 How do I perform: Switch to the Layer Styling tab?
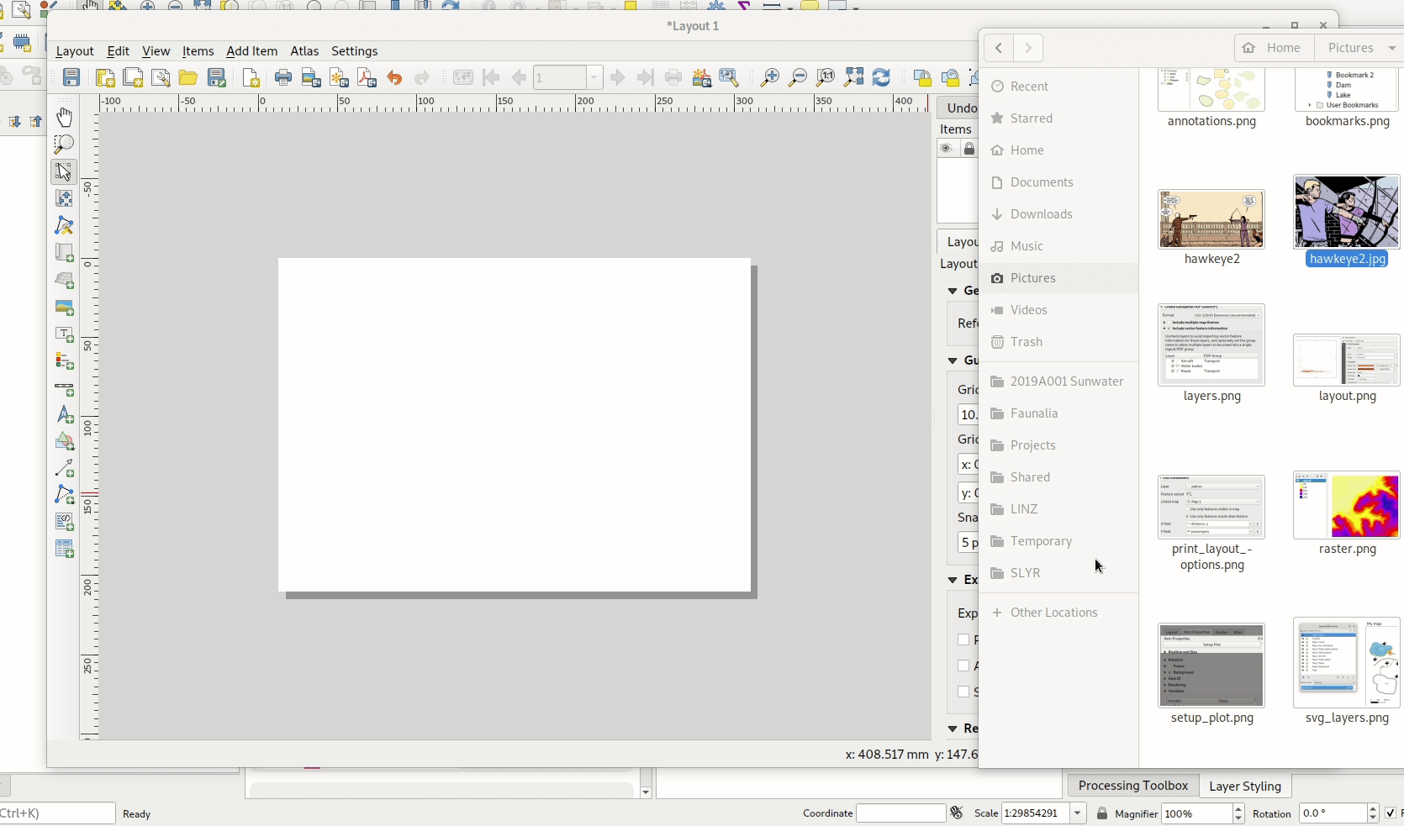click(x=1244, y=787)
